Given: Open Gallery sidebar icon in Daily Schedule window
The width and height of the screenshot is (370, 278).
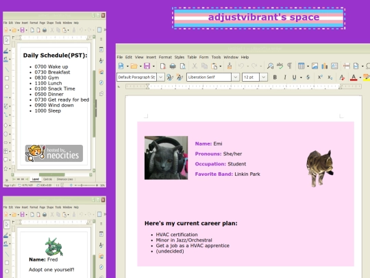Looking at the screenshot, I should (x=101, y=71).
